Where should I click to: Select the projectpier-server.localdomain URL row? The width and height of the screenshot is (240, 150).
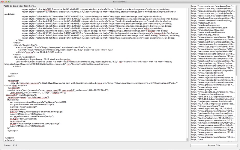coord(213,101)
